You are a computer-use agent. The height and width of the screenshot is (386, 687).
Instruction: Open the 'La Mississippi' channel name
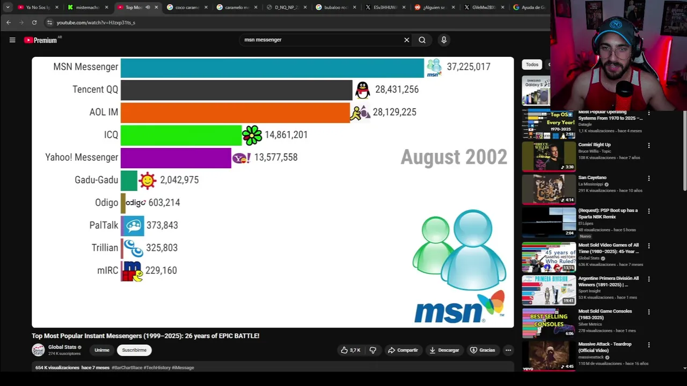(590, 184)
